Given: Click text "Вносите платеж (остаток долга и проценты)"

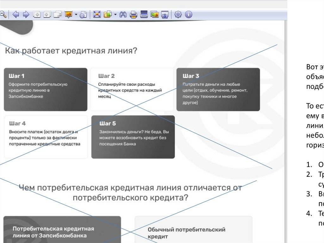Looking at the screenshot, I should click(x=43, y=135).
